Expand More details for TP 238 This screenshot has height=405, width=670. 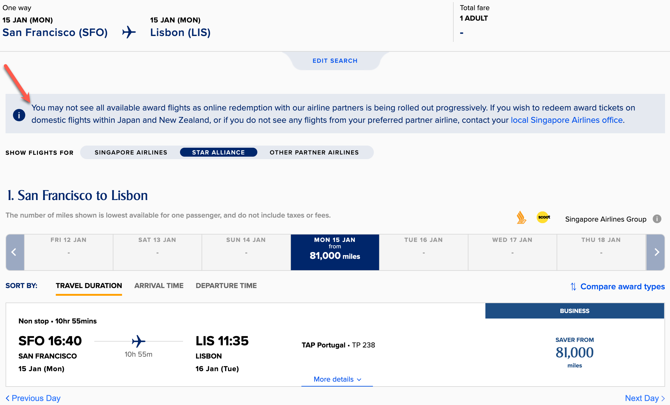[x=337, y=379]
